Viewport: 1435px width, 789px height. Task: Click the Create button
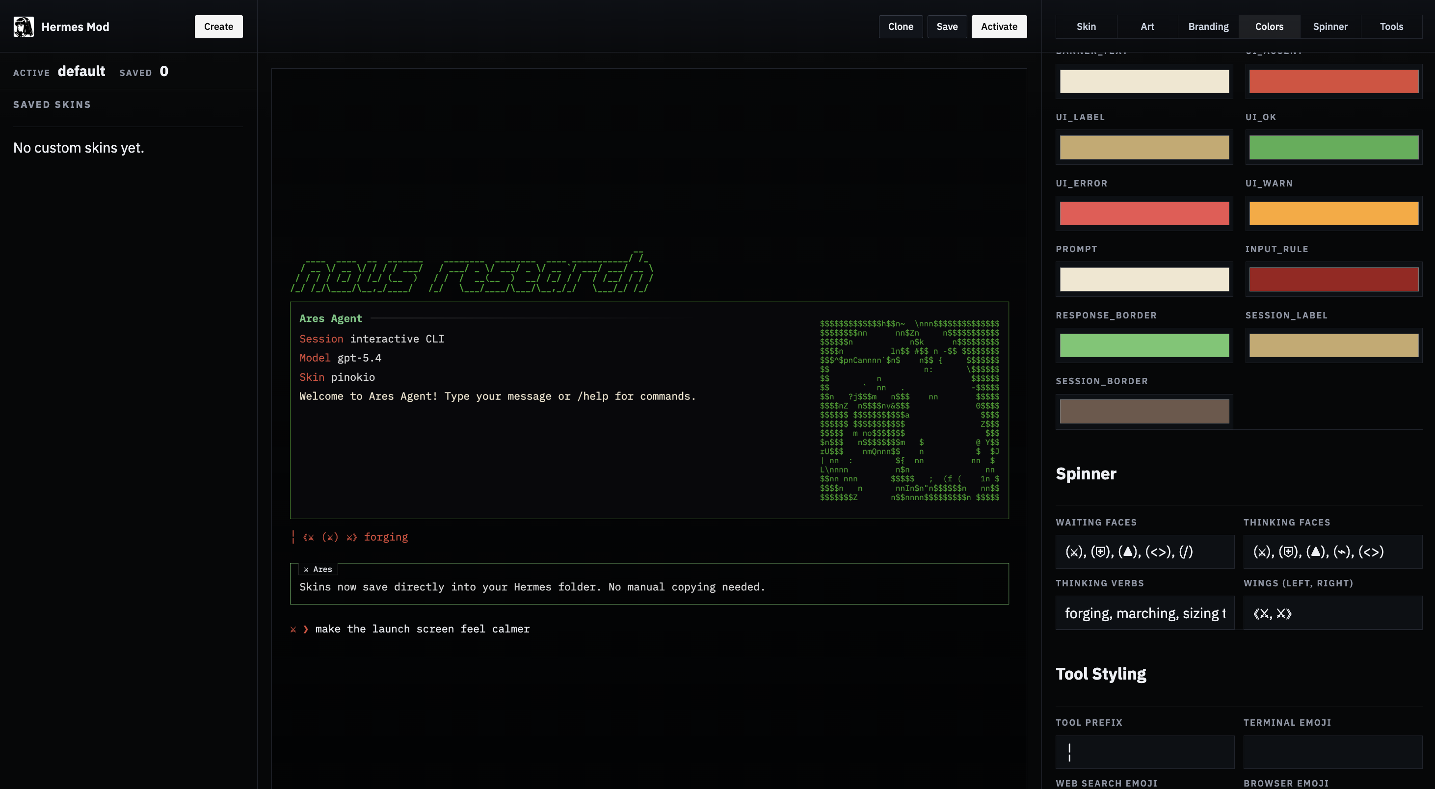coord(218,26)
